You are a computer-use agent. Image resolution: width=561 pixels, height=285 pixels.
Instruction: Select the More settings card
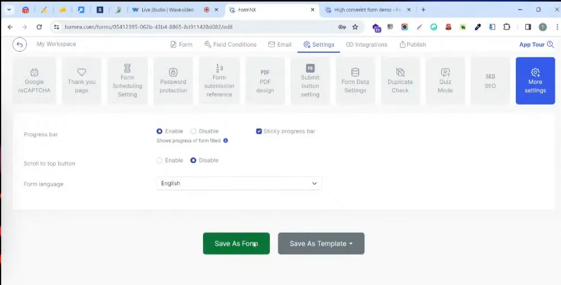tap(535, 81)
